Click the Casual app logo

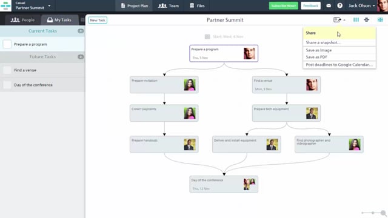[5, 5]
